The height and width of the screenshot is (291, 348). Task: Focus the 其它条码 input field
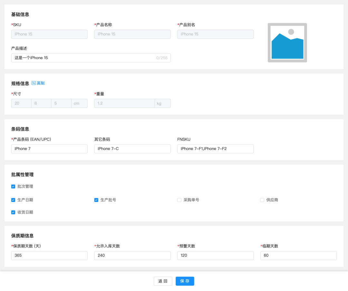[132, 149]
